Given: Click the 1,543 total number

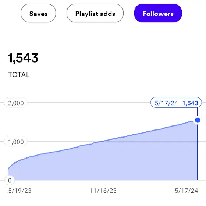Looking at the screenshot, I should click(23, 58).
